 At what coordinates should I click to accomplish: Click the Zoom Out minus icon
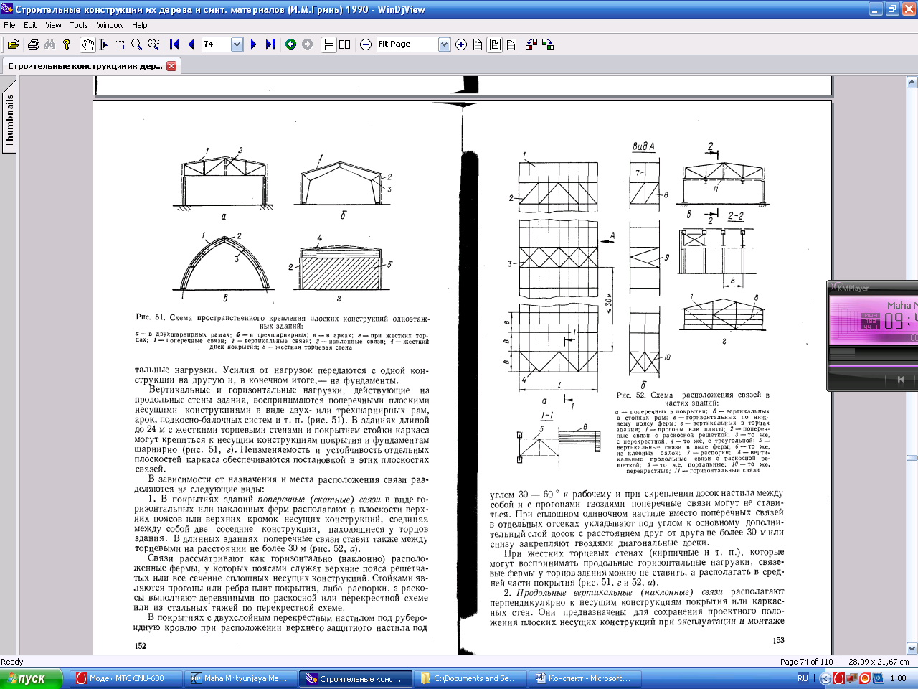tap(365, 44)
